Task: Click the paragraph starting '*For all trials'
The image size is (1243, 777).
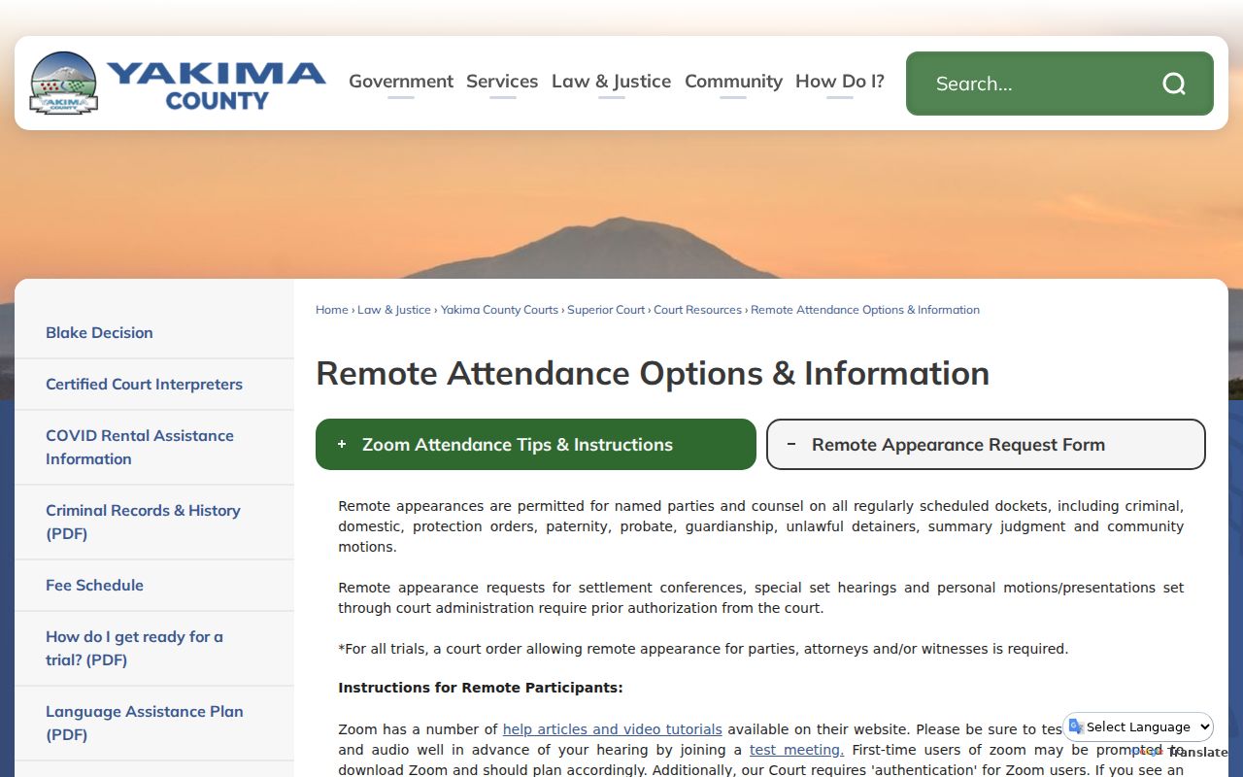Action: pos(703,648)
